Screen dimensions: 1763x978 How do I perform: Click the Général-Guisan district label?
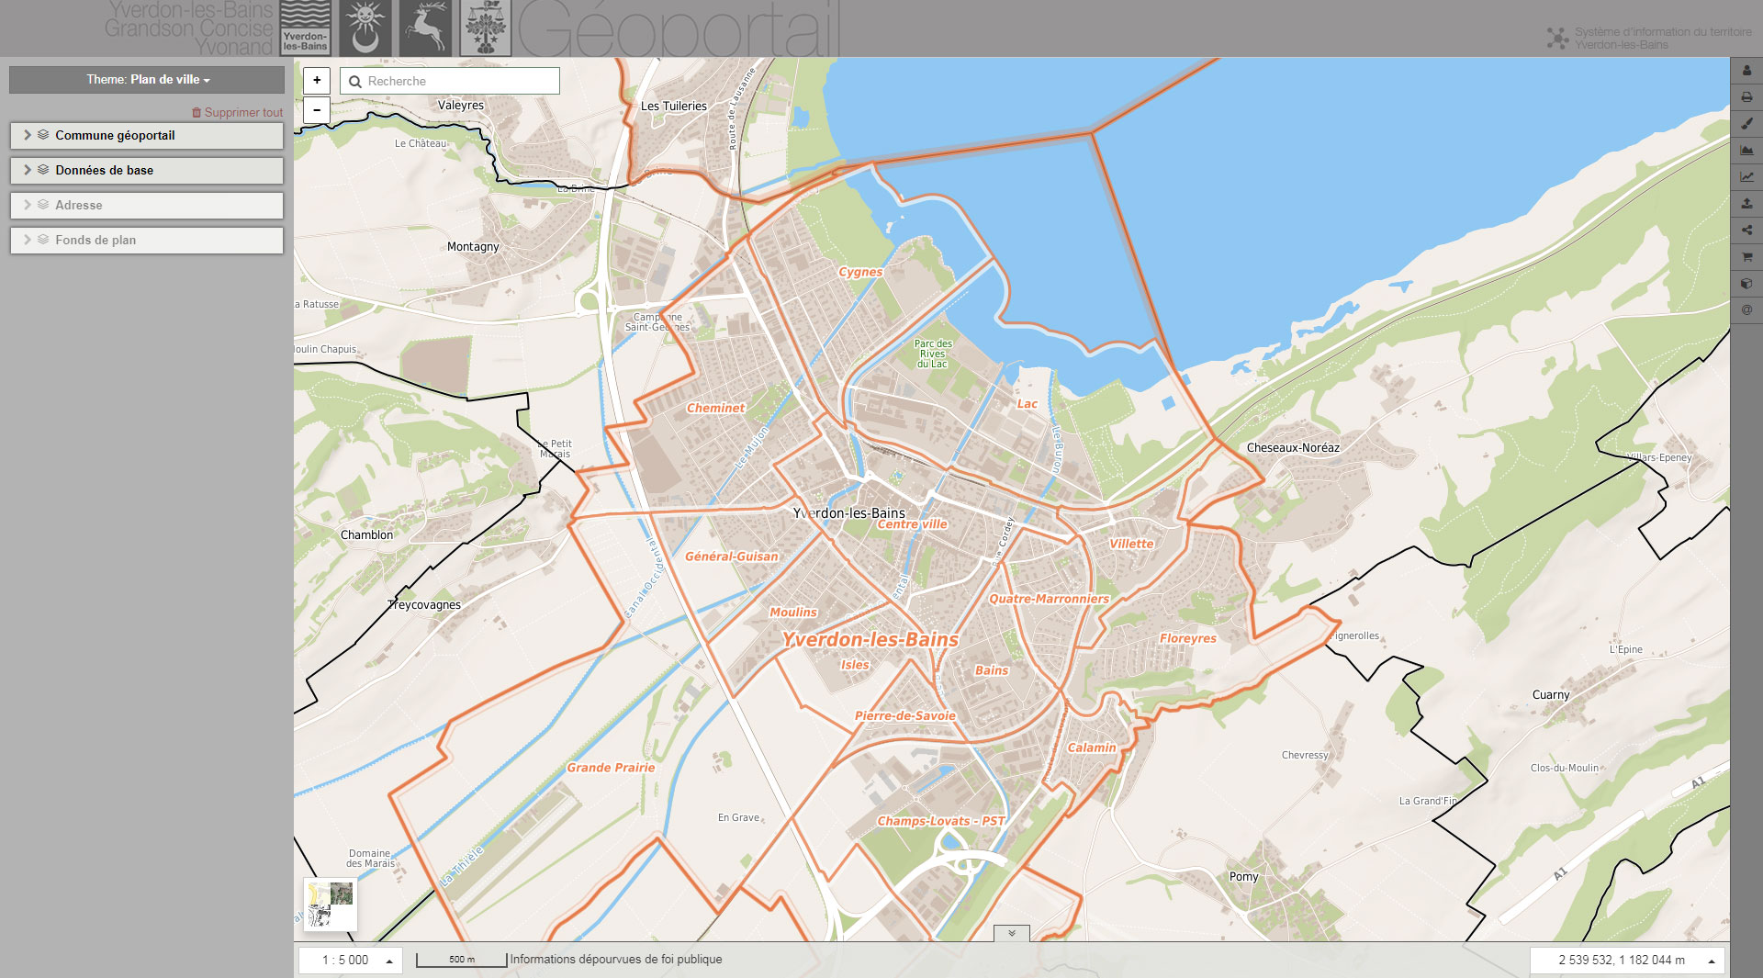click(x=732, y=556)
